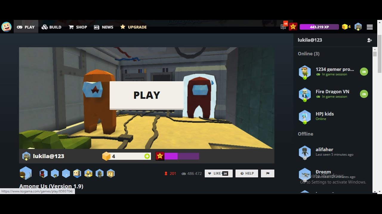
Task: Switch to the BUILD tab
Action: [x=51, y=27]
